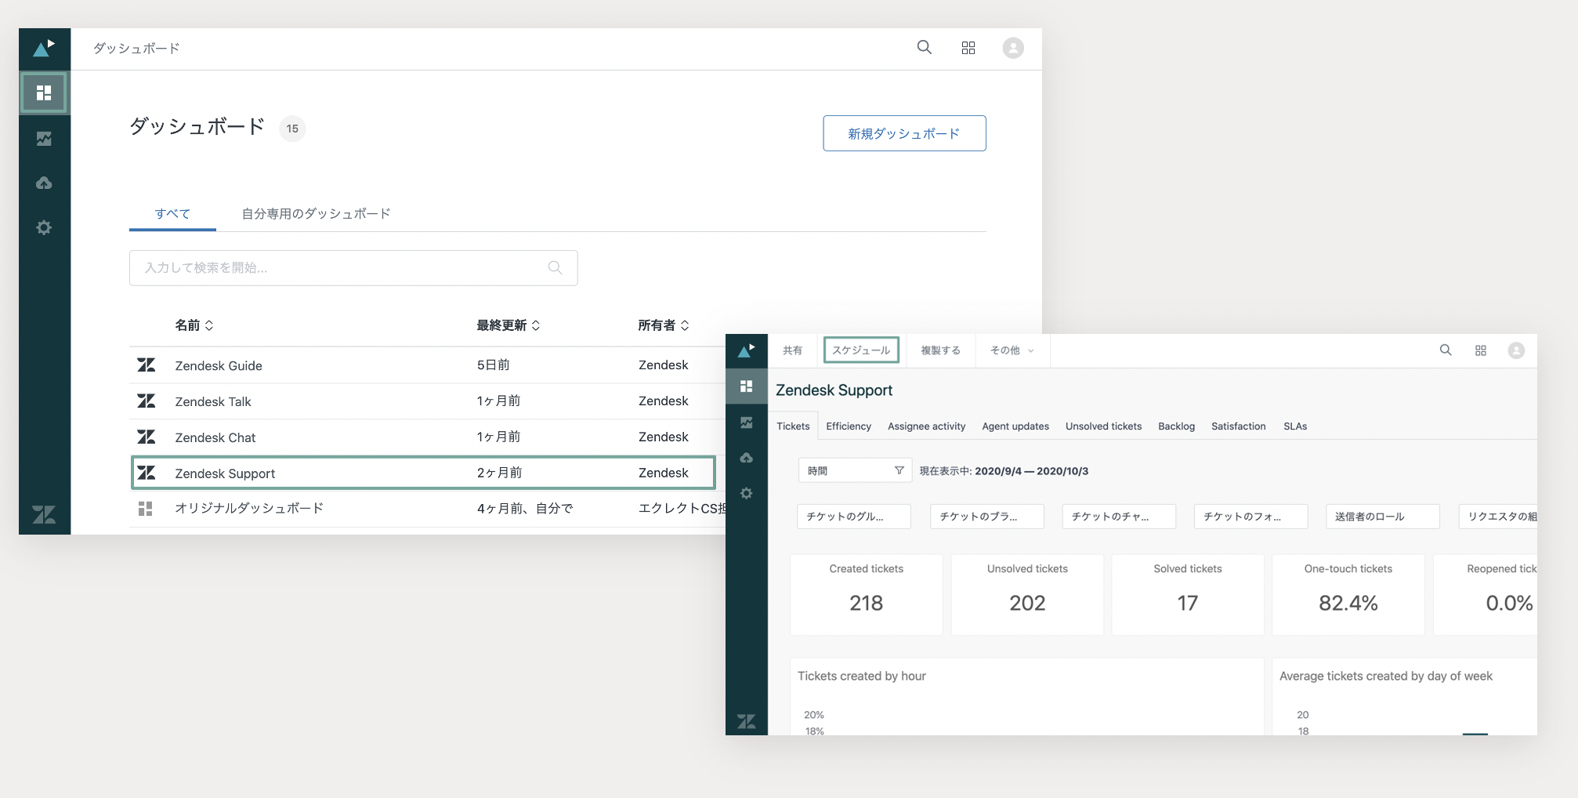Viewport: 1578px width, 798px height.
Task: Click the Zendesk logo at the bottom of the dashboard list sidebar
Action: coord(44,514)
